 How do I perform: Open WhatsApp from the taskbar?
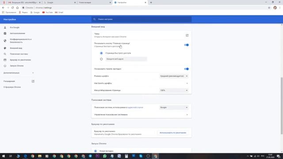point(105,156)
